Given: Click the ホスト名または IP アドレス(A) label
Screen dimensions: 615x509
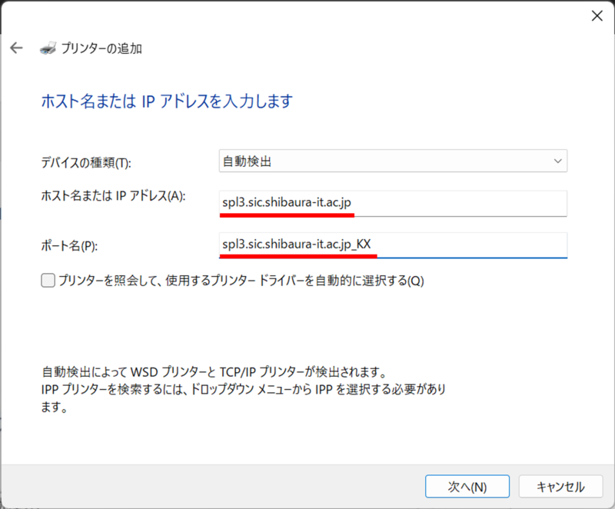Looking at the screenshot, I should [x=113, y=196].
